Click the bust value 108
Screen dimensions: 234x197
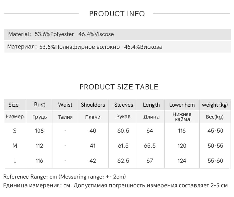click(39, 131)
